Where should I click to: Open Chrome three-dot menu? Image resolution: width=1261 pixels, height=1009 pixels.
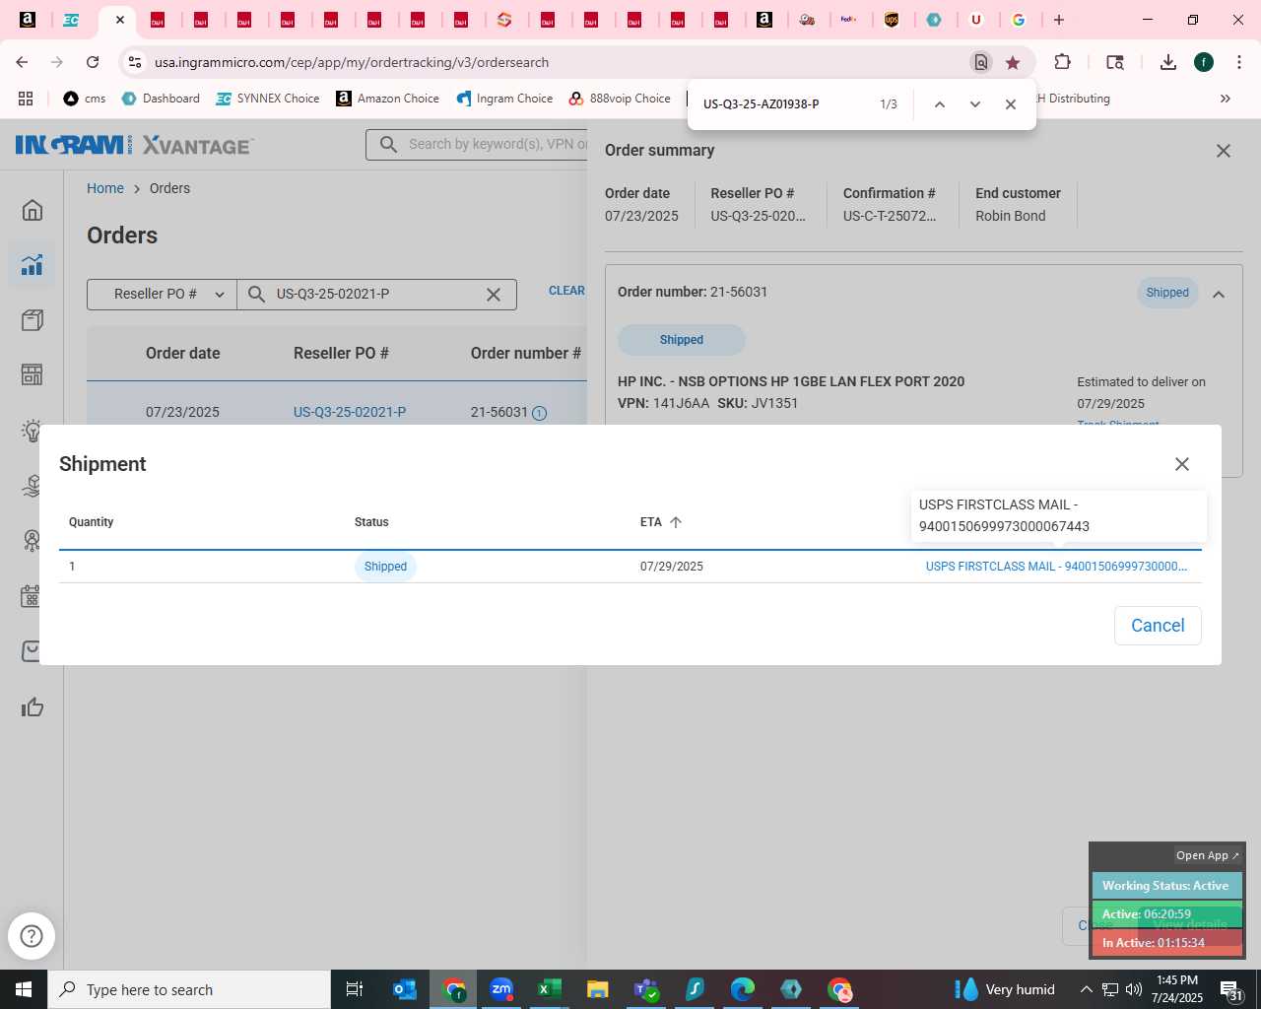pyautogui.click(x=1239, y=62)
